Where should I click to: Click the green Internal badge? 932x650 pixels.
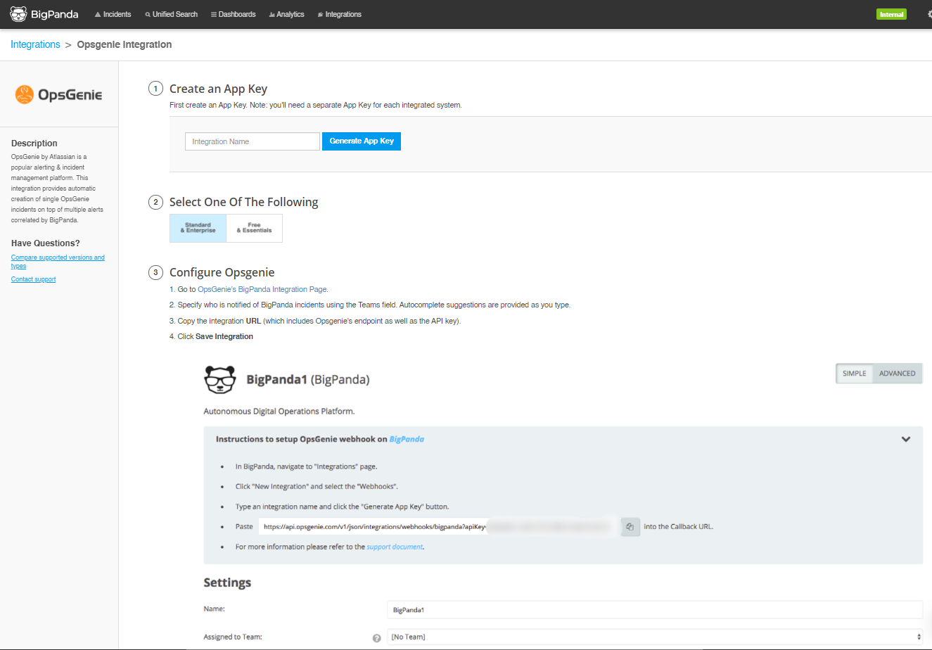(x=891, y=14)
